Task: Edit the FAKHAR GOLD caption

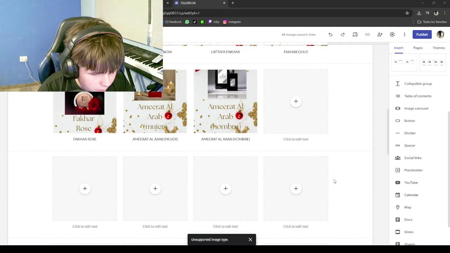Action: 296,52
